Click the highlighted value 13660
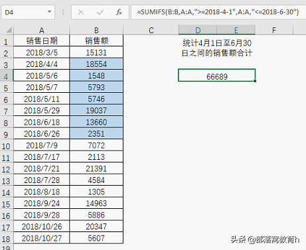Image resolution: width=306 pixels, height=250 pixels. coord(96,122)
